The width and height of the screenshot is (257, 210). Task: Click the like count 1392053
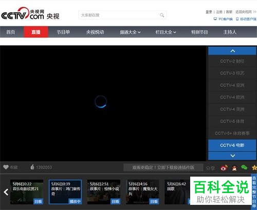tap(44, 167)
